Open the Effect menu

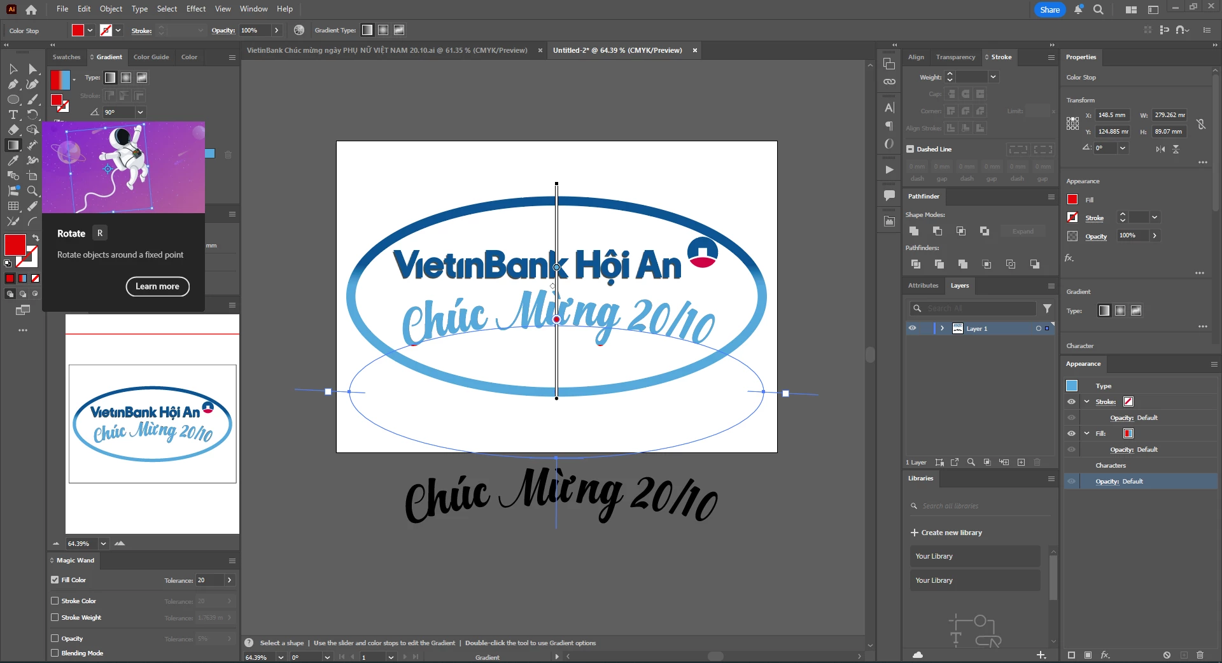click(196, 9)
